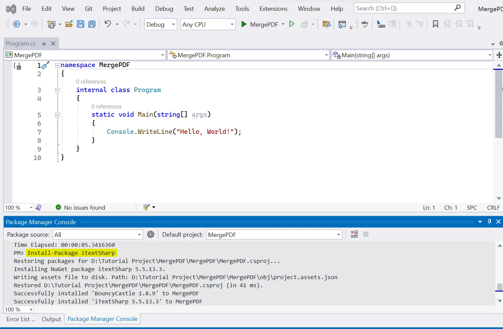Collapse the namespace MergePDF block
Viewport: 503px width, 329px height.
coord(58,65)
